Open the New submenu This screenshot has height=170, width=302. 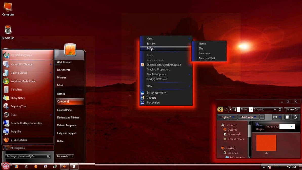point(166,86)
